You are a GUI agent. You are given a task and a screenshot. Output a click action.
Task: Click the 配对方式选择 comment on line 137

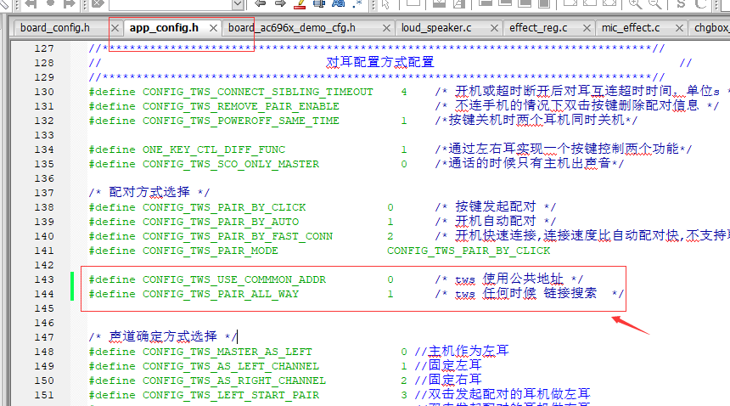149,192
